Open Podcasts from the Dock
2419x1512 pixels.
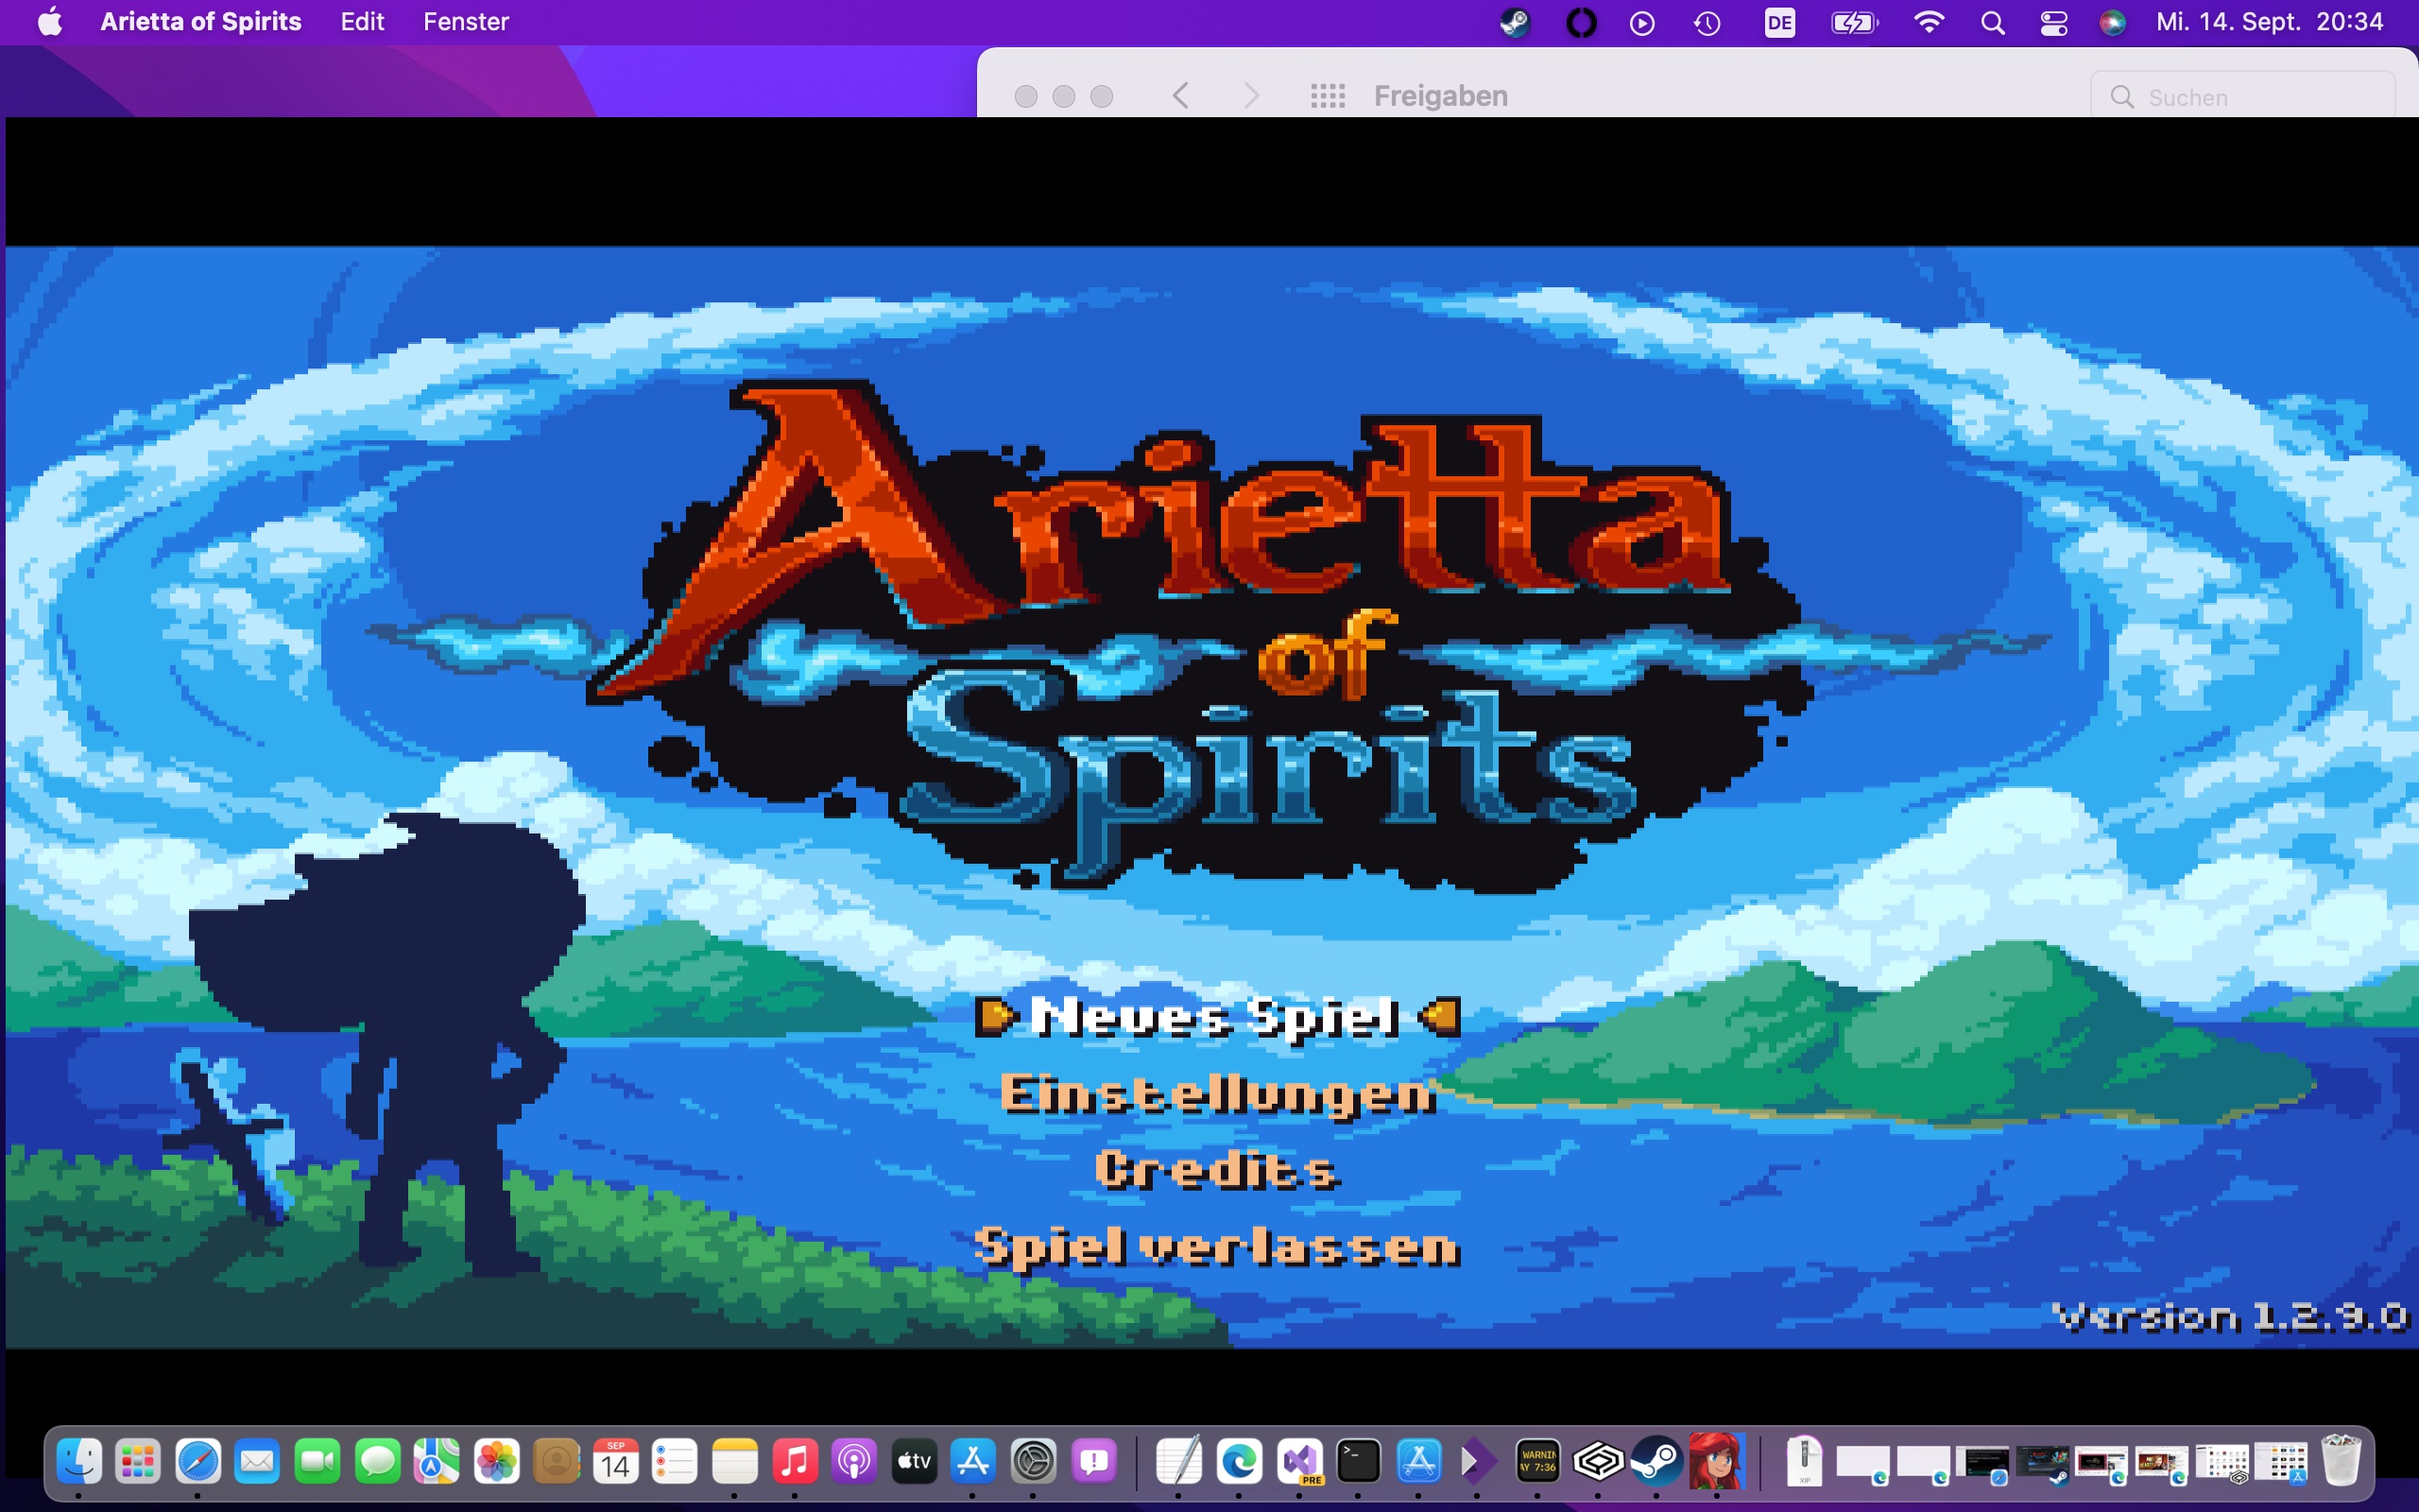tap(854, 1462)
